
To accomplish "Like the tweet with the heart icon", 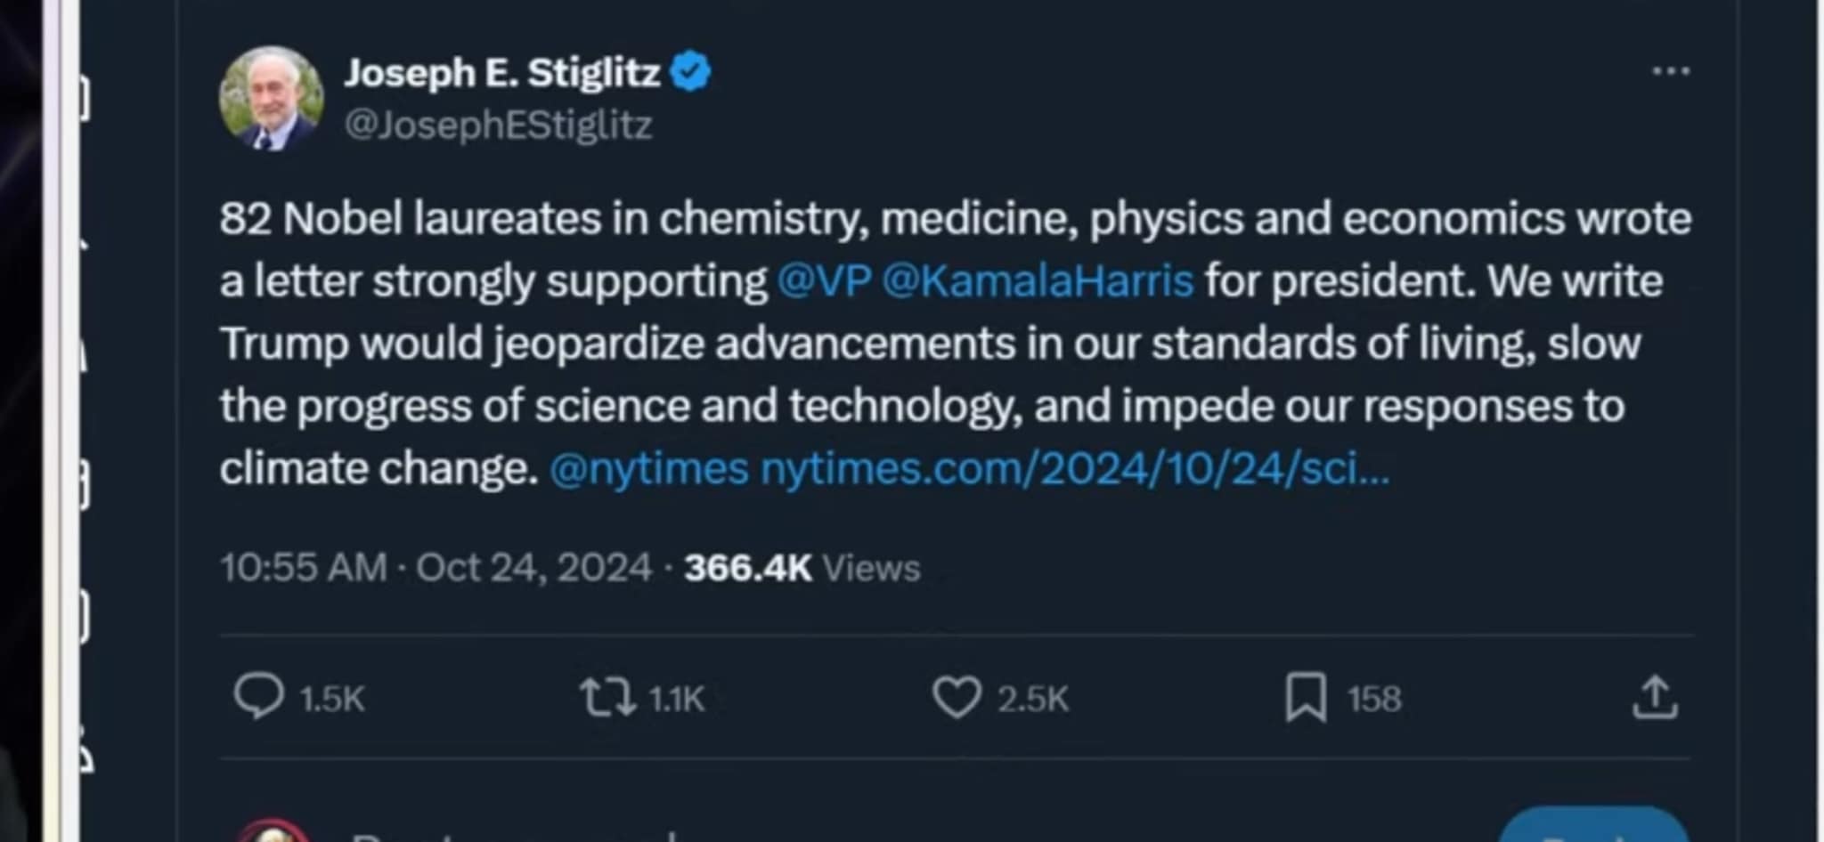I will [957, 698].
